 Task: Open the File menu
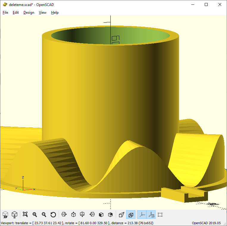5,13
